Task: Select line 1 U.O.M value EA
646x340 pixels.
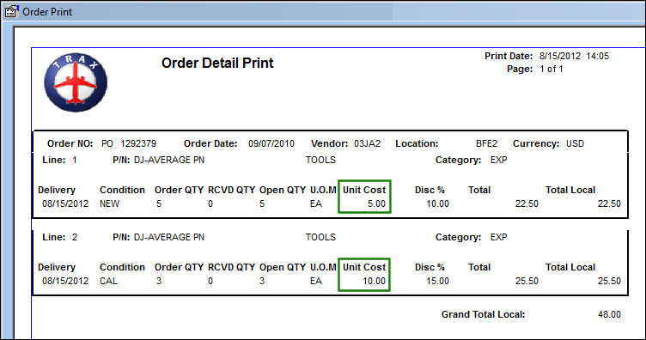Action: pyautogui.click(x=316, y=203)
